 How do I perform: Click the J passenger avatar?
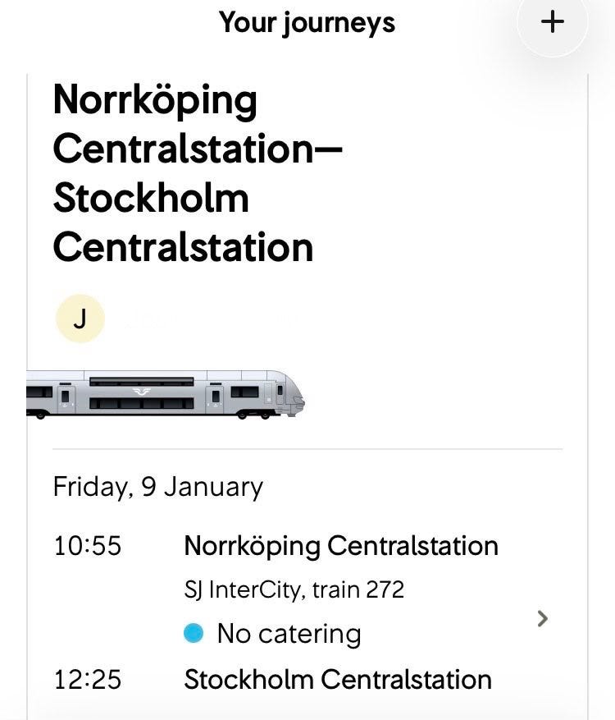[80, 318]
